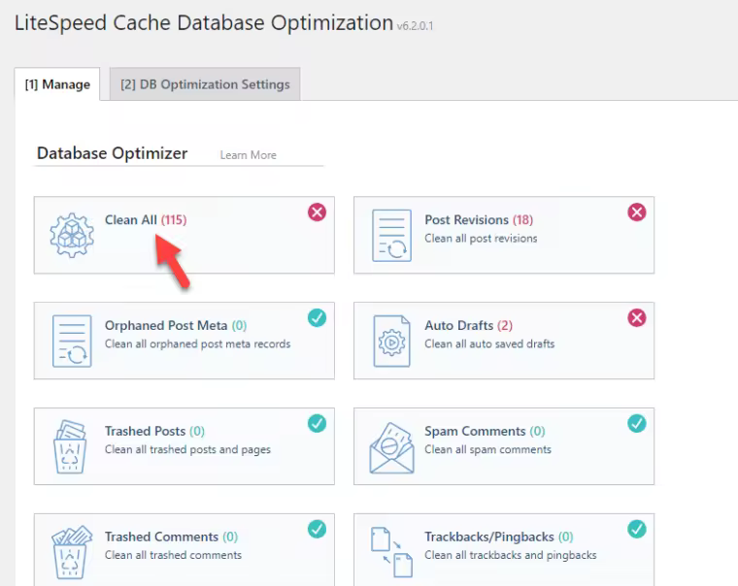Click 'Clean all auto saved drafts' text
This screenshot has width=738, height=586.
pyautogui.click(x=489, y=343)
